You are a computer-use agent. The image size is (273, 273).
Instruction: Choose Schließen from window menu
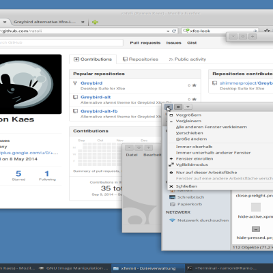pyautogui.click(x=220, y=186)
